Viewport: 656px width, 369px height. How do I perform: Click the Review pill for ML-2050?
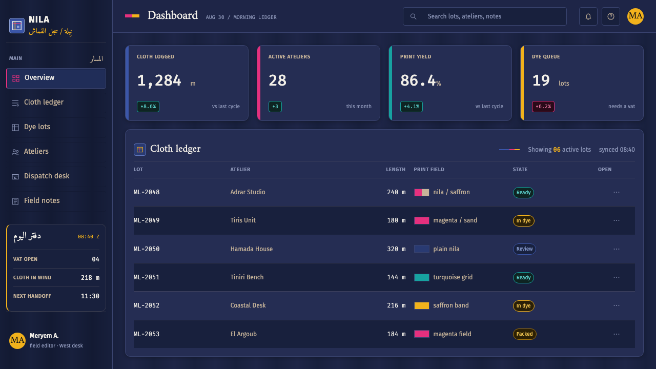[x=524, y=249]
